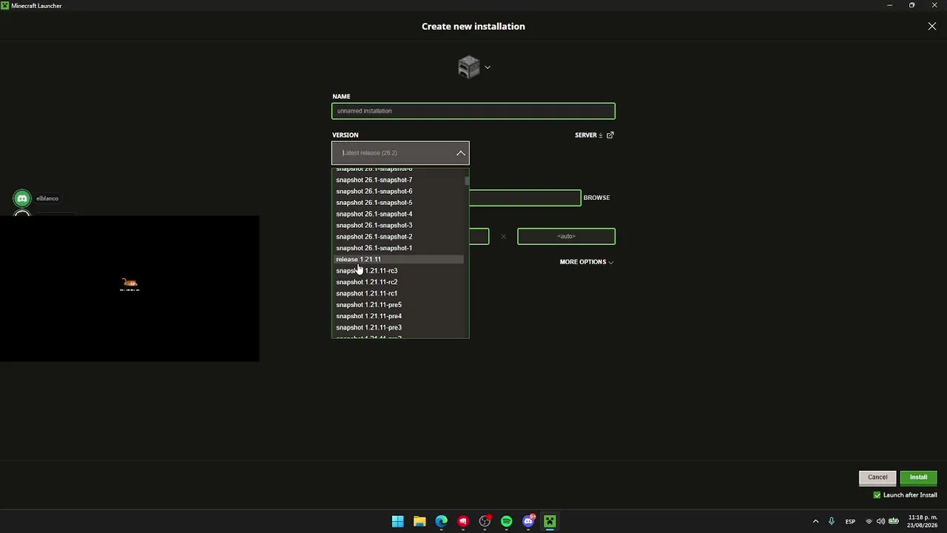
Task: Expand MORE OPTIONS section
Action: point(587,262)
